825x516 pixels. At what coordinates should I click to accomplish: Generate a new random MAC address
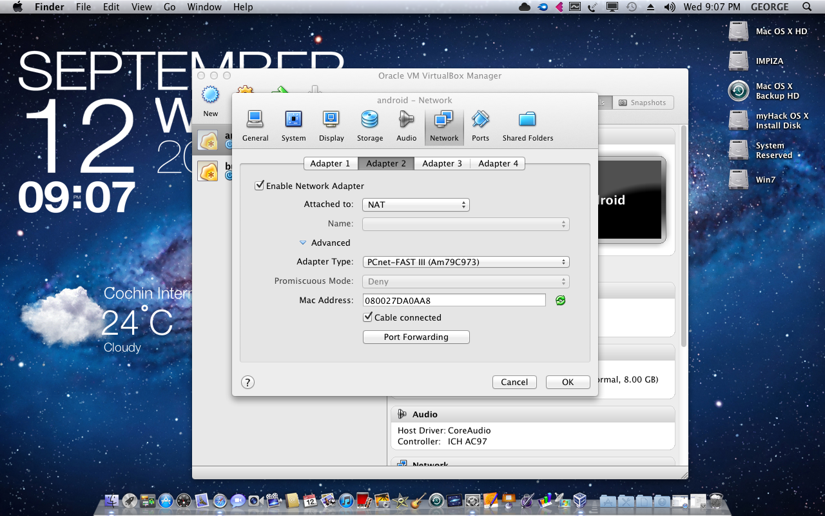tap(561, 301)
